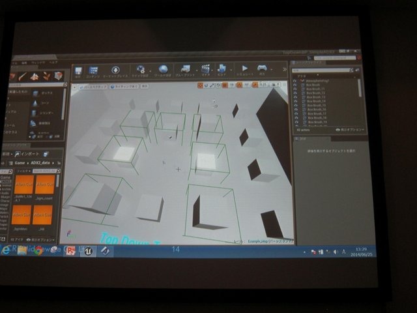417x313 pixels.
Task: Open the Help (ヘルプ) menu
Action: coord(53,63)
